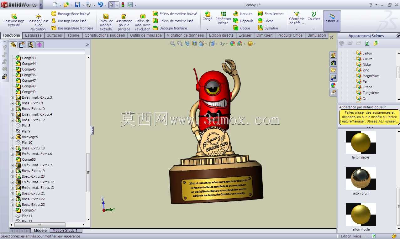This screenshot has width=400, height=239.
Task: Open the FeatureManager design tree tab
Action: coord(13,45)
